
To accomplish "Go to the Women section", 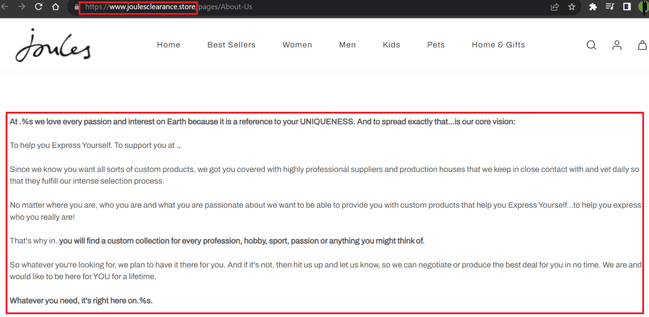I will [x=297, y=45].
